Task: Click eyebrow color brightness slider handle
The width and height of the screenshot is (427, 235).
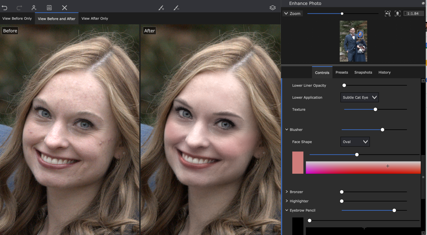Action: [x=310, y=221]
